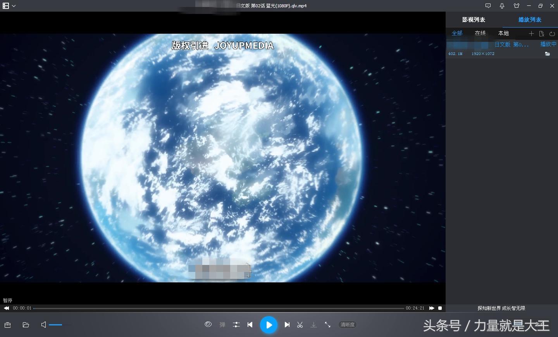The height and width of the screenshot is (337, 558).
Task: Skip to the next video
Action: tap(287, 325)
